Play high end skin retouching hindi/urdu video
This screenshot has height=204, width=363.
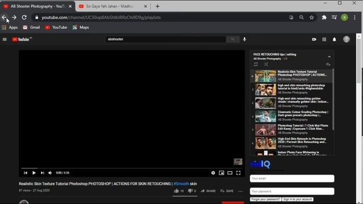click(292, 90)
